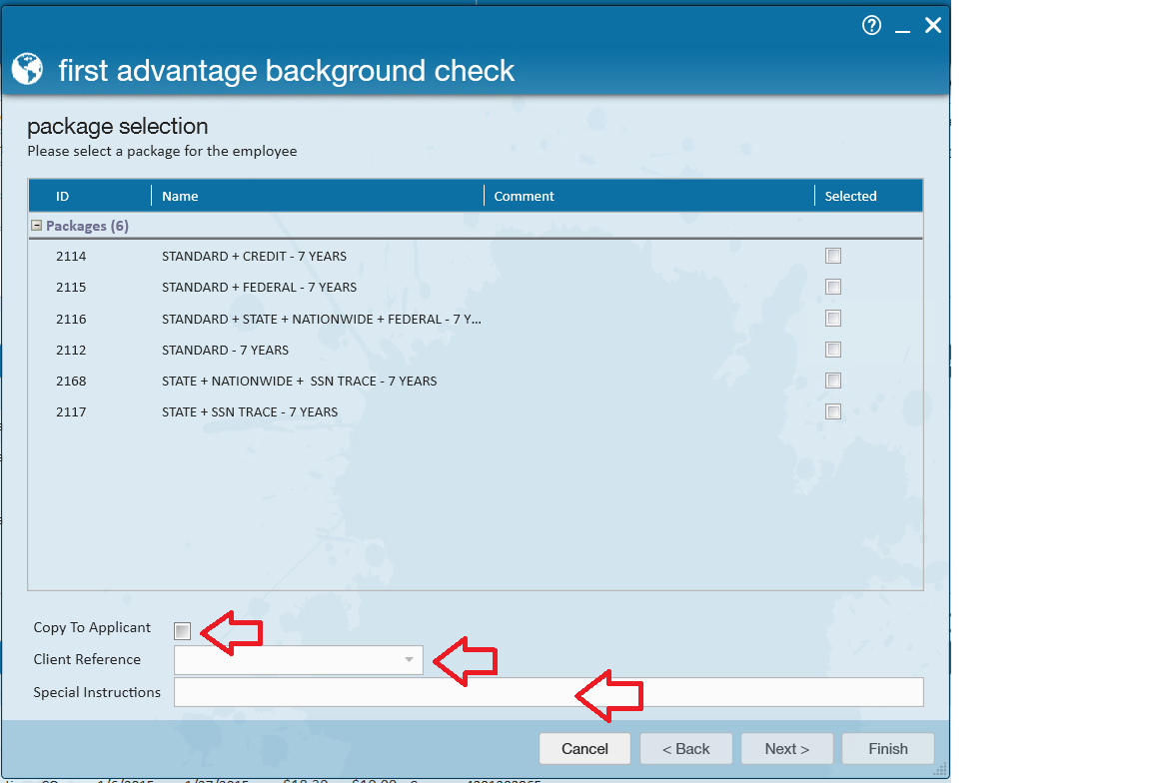Viewport: 1151px width, 783px height.
Task: Click the < Back button
Action: [x=685, y=748]
